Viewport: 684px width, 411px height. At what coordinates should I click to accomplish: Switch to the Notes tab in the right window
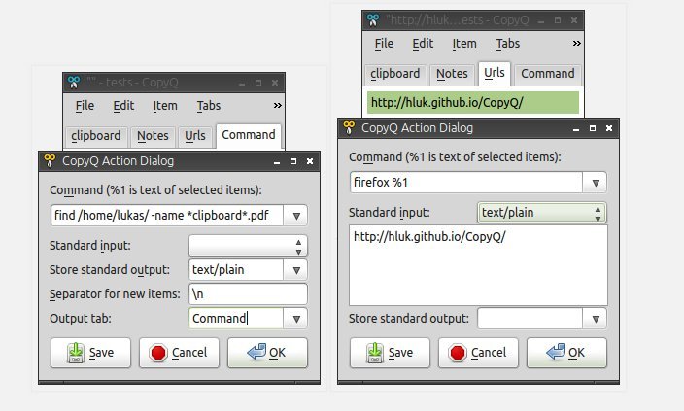[452, 73]
